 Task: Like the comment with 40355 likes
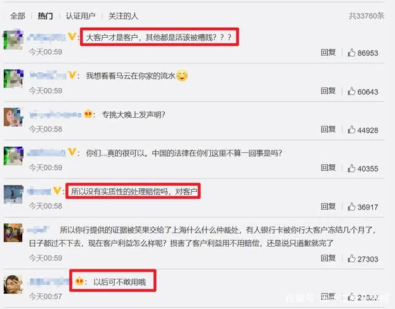(351, 168)
